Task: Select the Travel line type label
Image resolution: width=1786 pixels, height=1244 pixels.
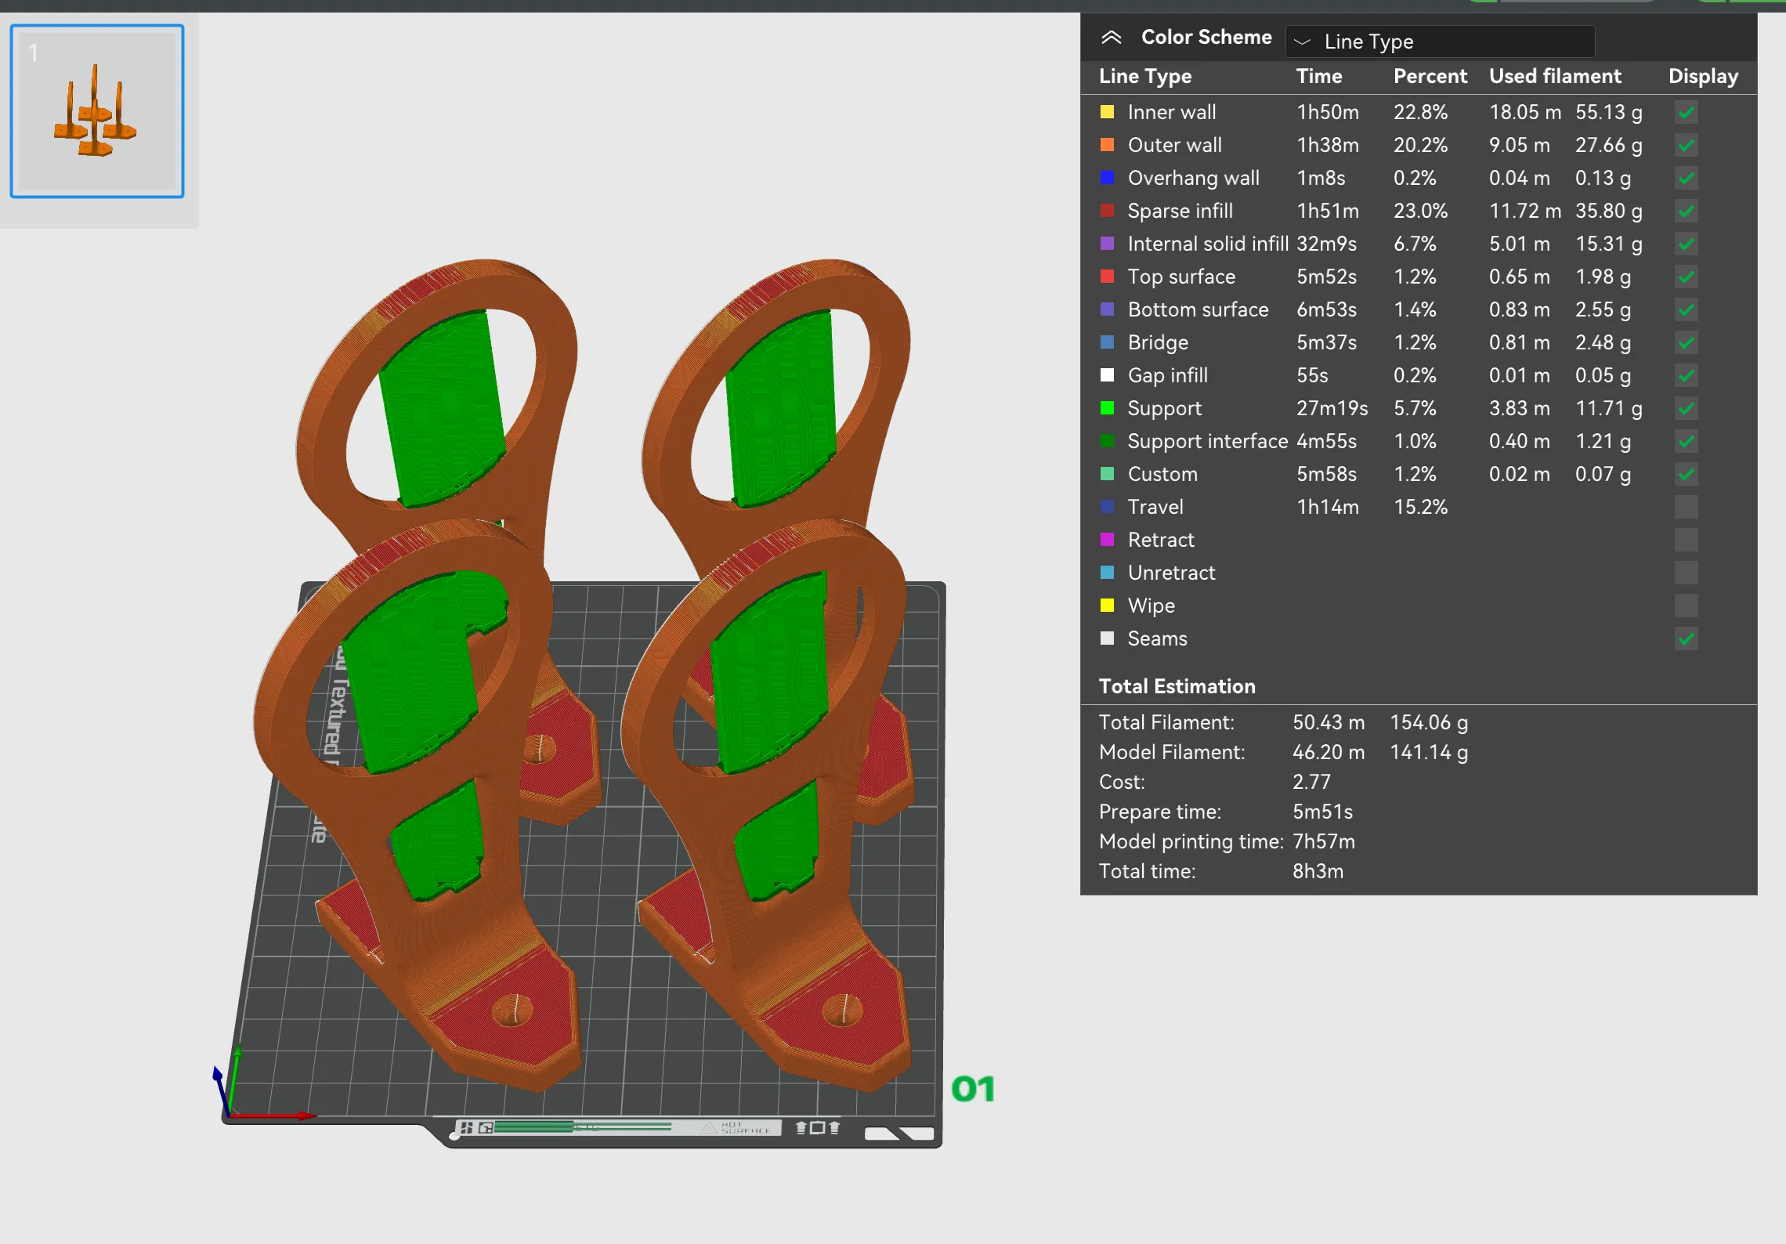Action: point(1155,508)
